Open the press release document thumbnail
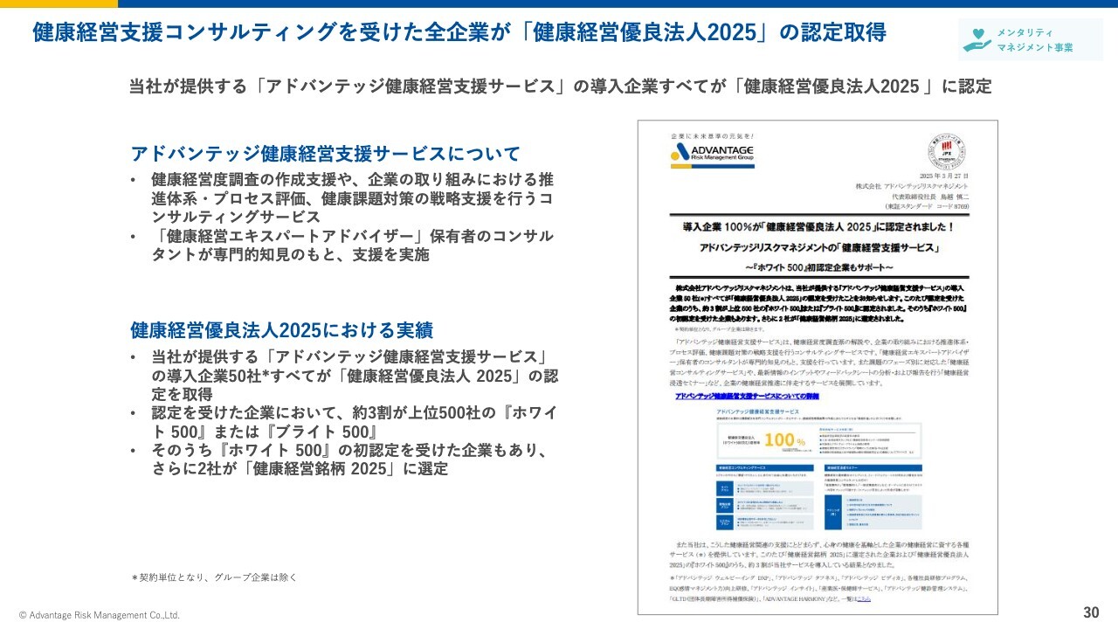 tap(818, 368)
